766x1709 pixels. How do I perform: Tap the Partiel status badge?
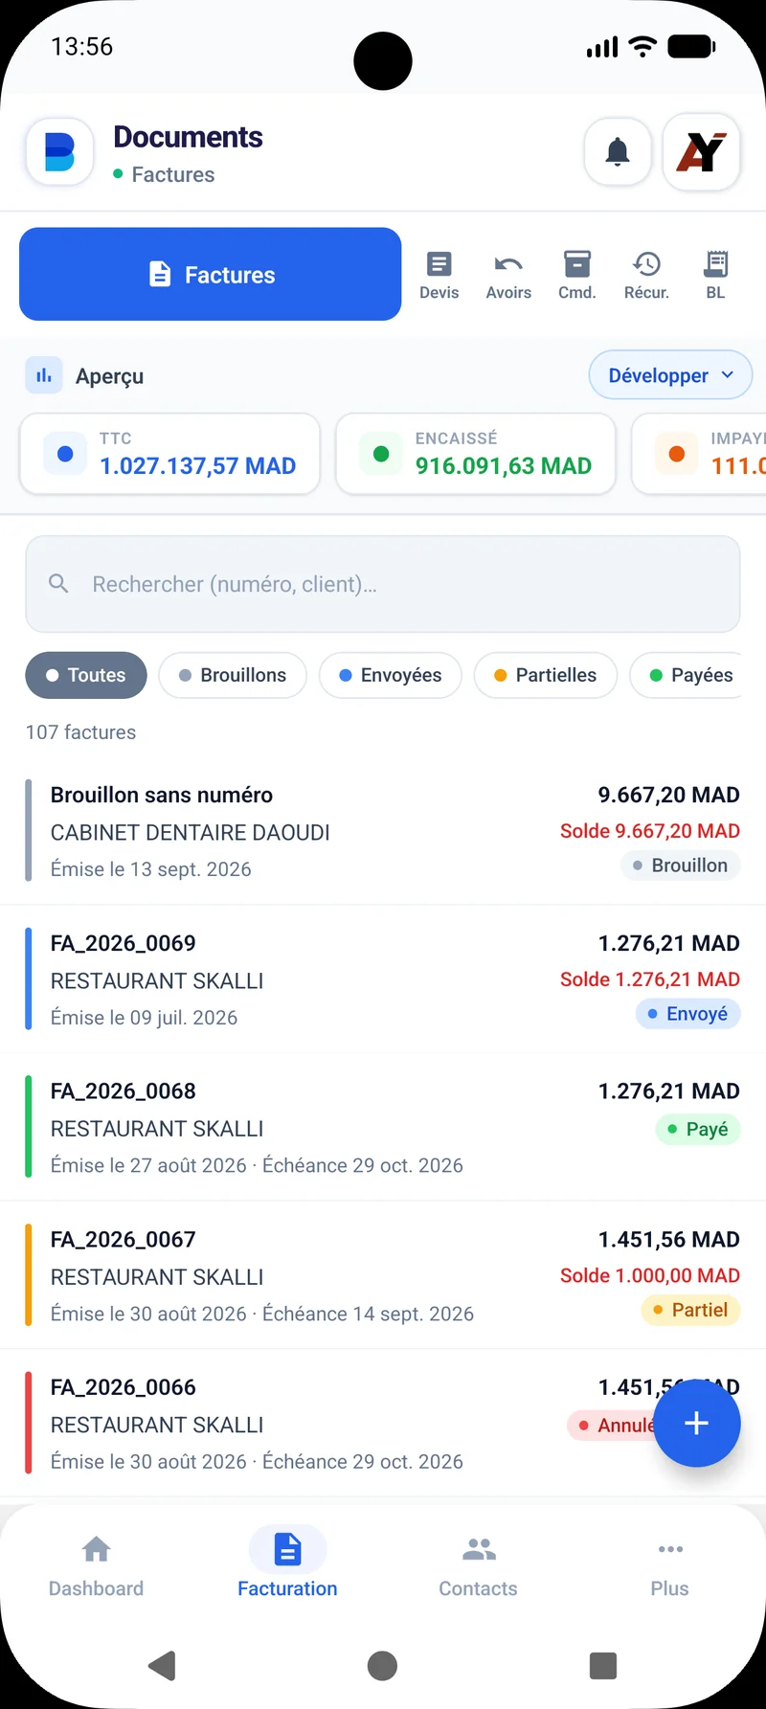click(x=690, y=1310)
